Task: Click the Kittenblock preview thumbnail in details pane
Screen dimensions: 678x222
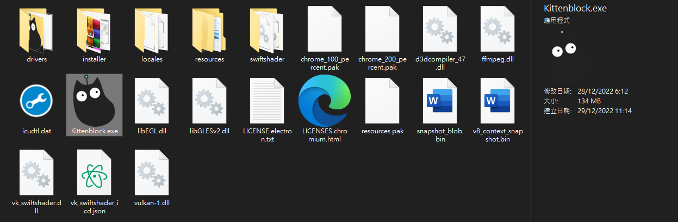Action: [563, 51]
